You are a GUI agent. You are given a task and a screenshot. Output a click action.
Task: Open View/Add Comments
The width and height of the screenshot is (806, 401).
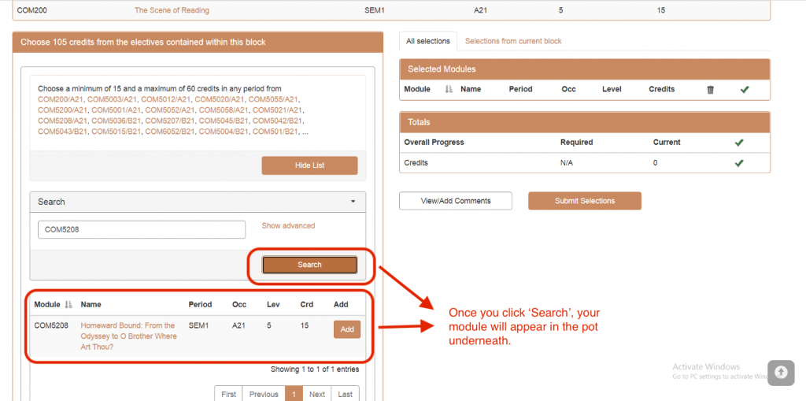point(456,201)
